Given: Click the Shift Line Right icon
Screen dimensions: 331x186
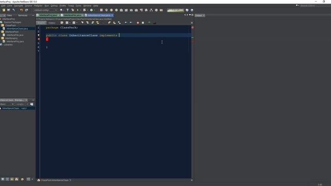Looking at the screenshot, I should coord(131,23).
